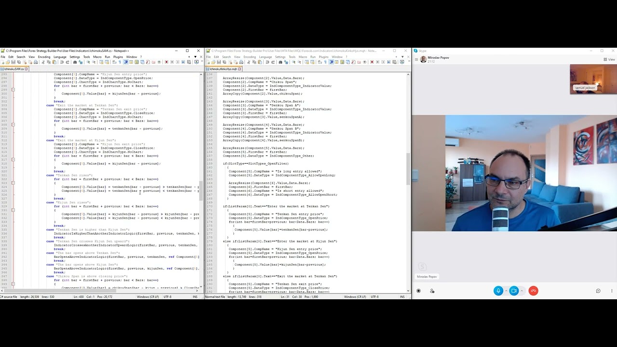Click Find binoculars icon in IchimokuSAM.cs window
This screenshot has width=617, height=347.
[75, 62]
